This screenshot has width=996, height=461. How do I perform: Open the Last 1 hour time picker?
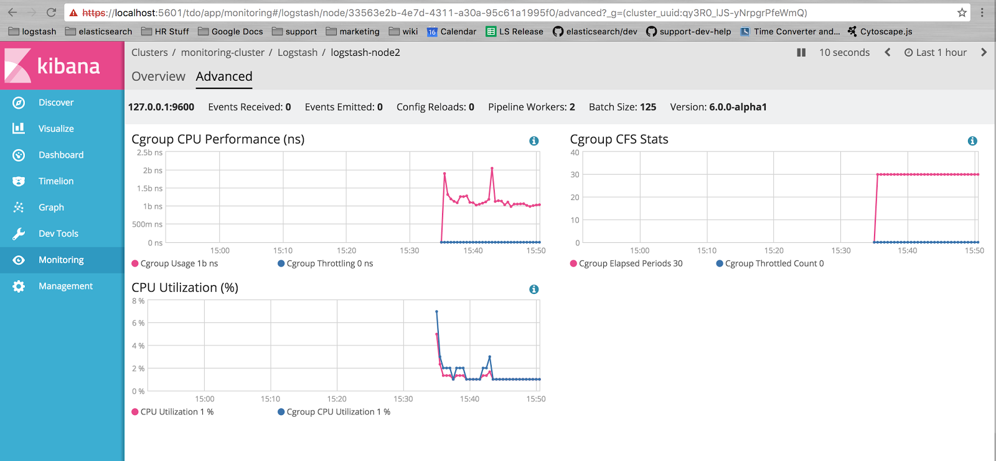pos(936,53)
